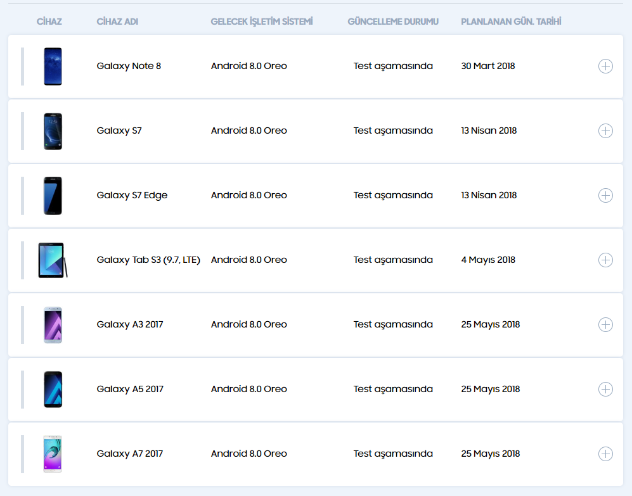
Task: Click Android 8.0 Oreo in Galaxy S7 row
Action: tap(248, 130)
